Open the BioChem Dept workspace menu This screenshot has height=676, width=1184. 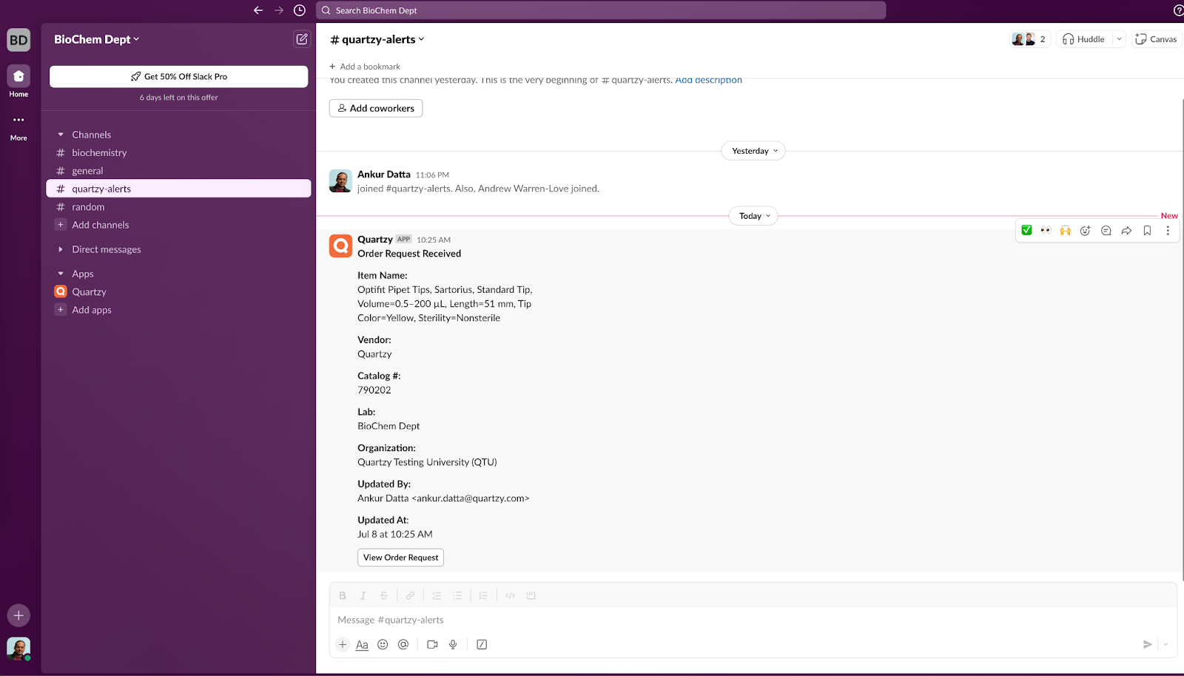click(96, 39)
